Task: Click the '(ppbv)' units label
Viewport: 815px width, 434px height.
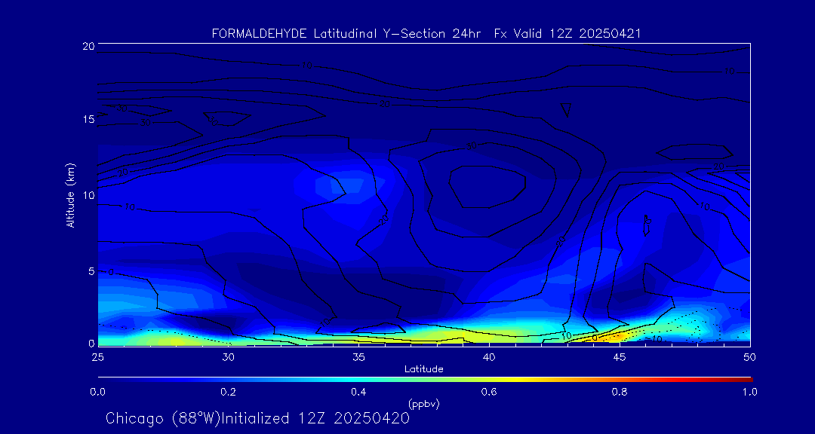Action: click(424, 403)
